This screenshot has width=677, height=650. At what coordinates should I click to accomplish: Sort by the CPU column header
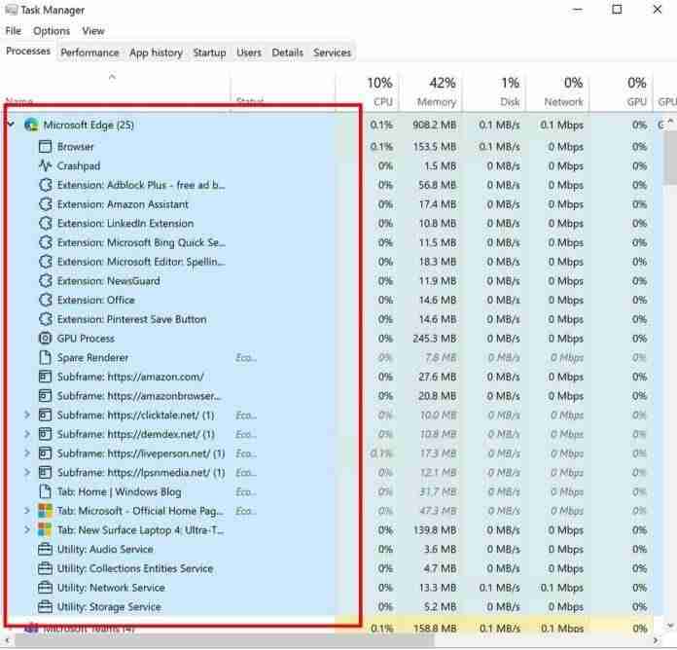tap(368, 91)
